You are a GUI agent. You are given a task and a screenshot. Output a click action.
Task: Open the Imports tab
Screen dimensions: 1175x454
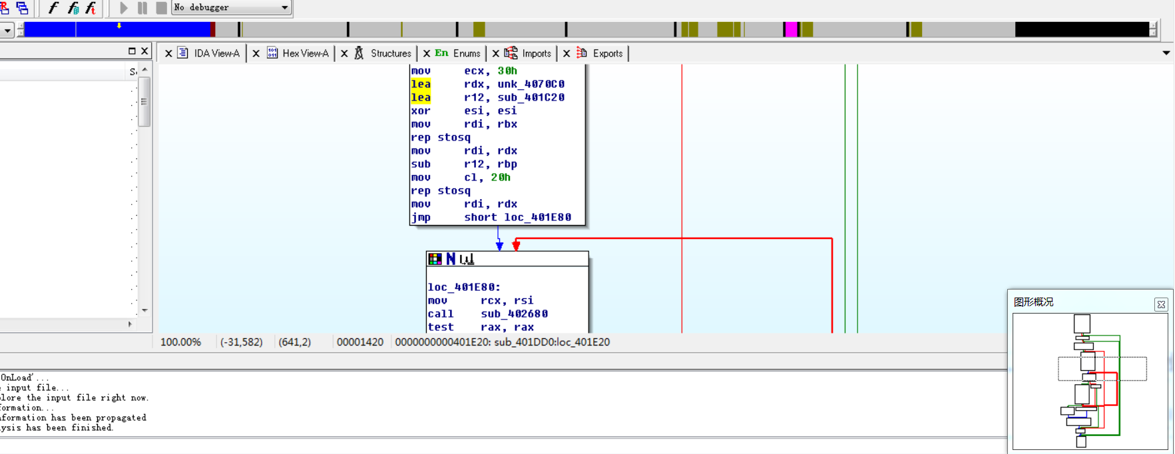(x=537, y=53)
